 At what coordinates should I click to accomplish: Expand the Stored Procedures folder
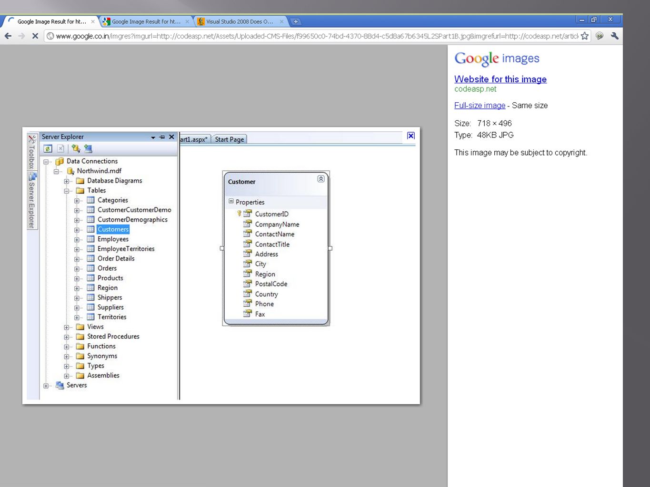(x=67, y=337)
